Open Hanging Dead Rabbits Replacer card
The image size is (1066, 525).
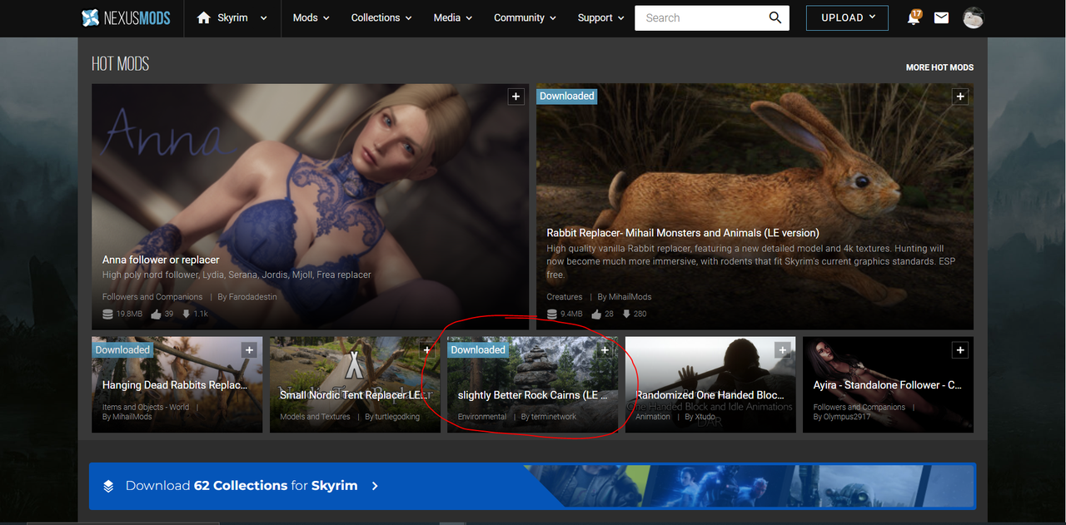pyautogui.click(x=177, y=384)
